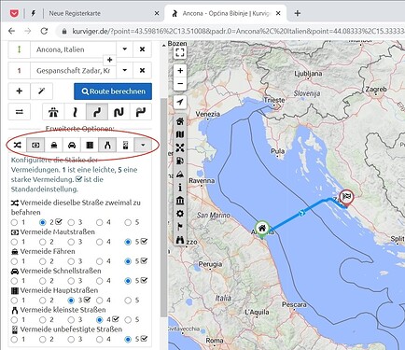The width and height of the screenshot is (405, 350).
Task: Zoom in on the map
Action: [180, 71]
